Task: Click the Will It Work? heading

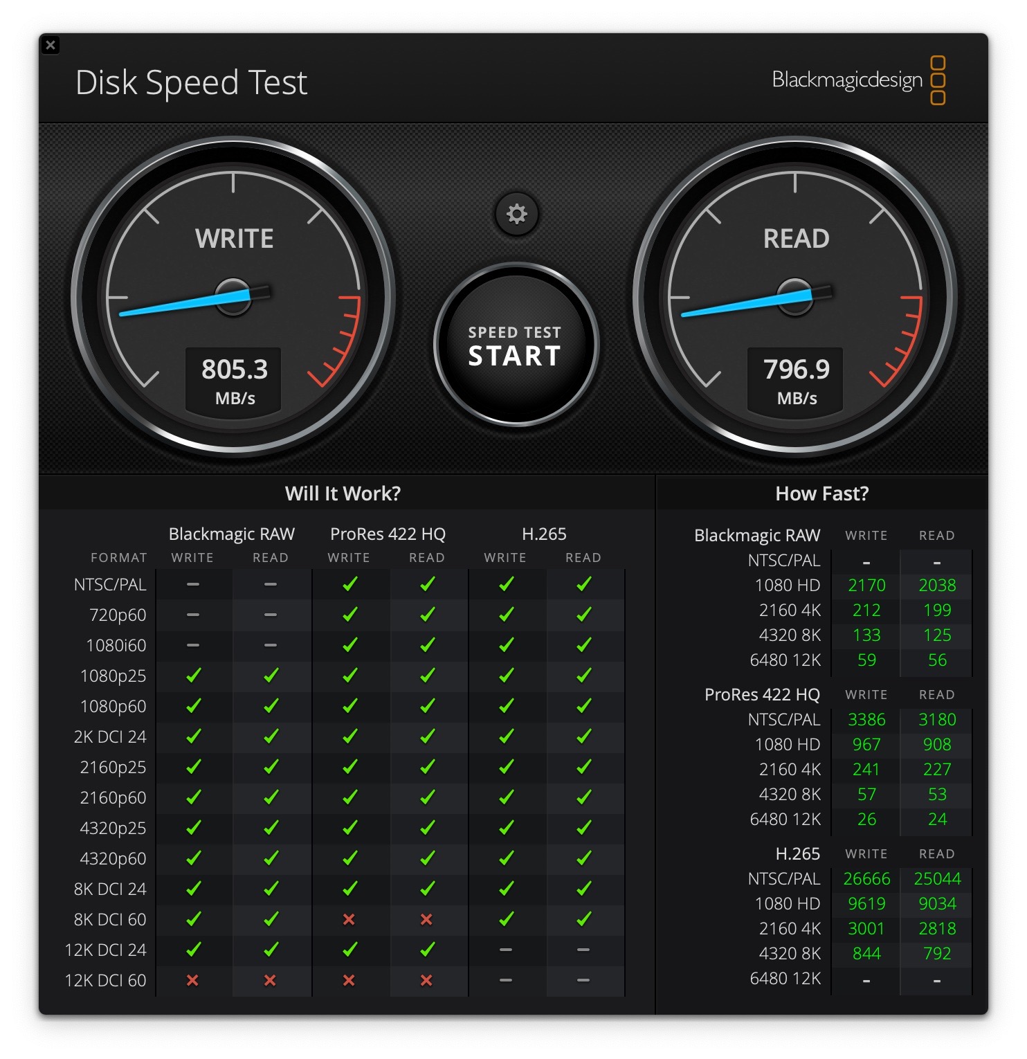Action: [x=343, y=494]
